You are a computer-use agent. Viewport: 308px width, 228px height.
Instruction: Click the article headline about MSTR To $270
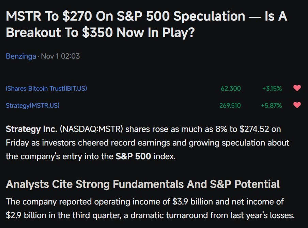[x=147, y=24]
